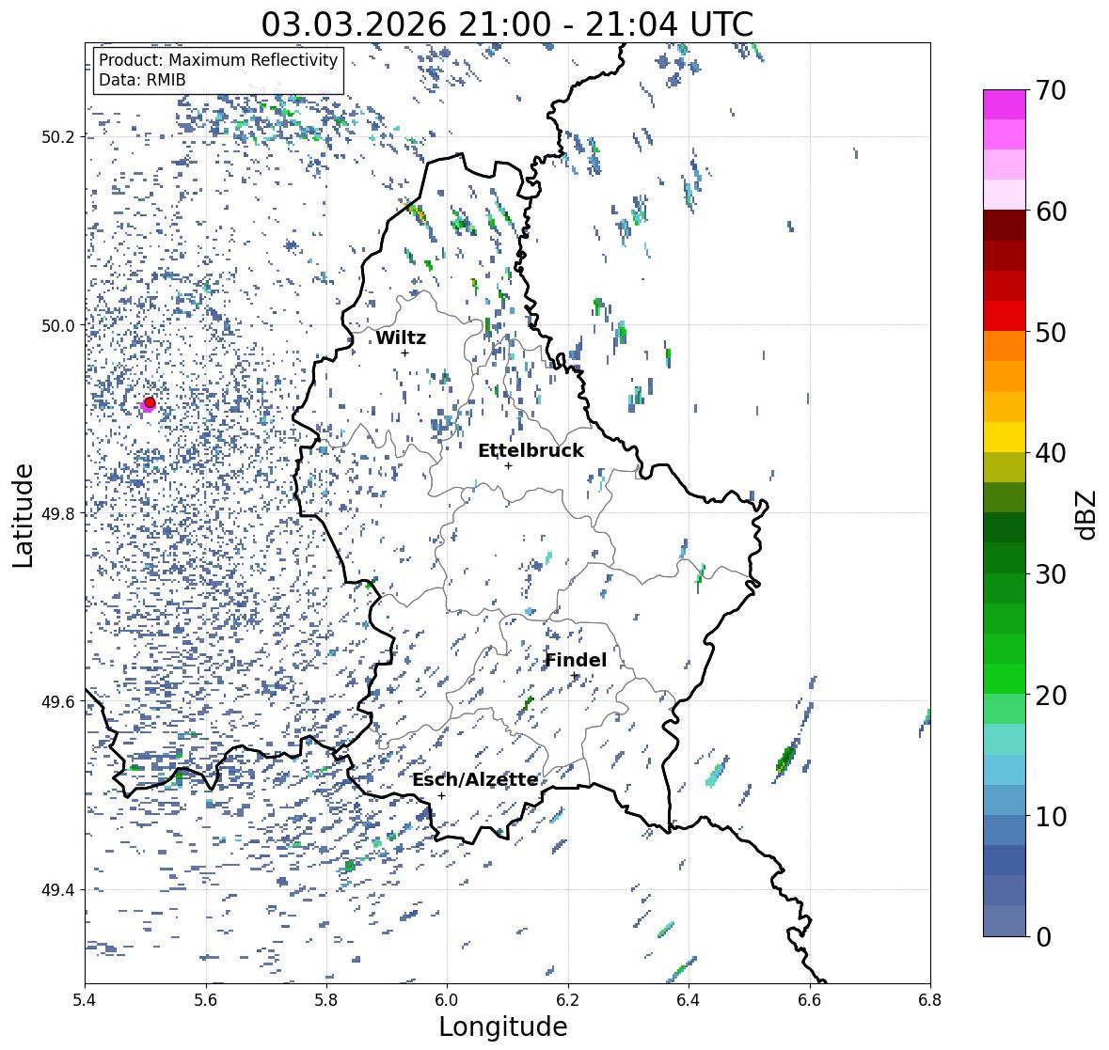Screen dimensions: 1109x1050
Task: Click the Ettelbruck station cross marker
Action: coord(508,465)
